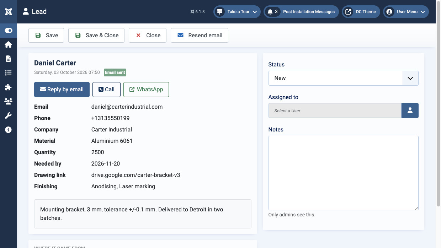
Task: Open the Home dashboard icon
Action: [9, 44]
